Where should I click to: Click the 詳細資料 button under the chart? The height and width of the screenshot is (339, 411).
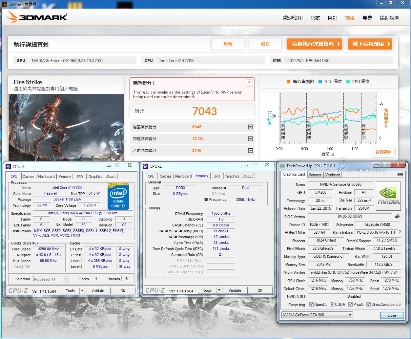tap(384, 152)
